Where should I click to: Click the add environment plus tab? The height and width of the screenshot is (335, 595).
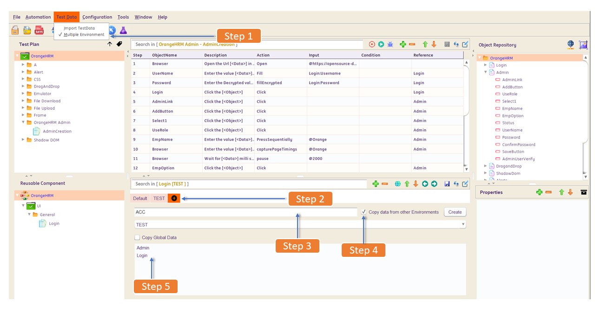pos(174,198)
